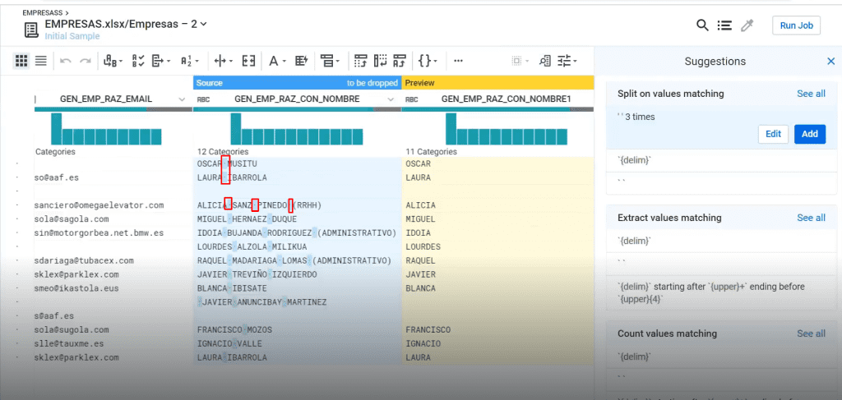Open the curly braces structure tool
842x400 pixels.
428,61
